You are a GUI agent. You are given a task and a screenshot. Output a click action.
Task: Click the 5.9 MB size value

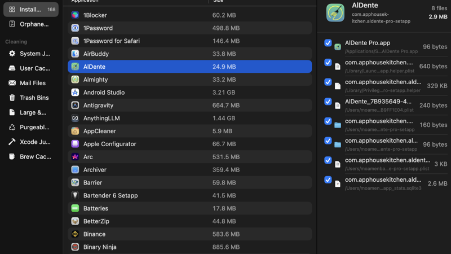(222, 131)
